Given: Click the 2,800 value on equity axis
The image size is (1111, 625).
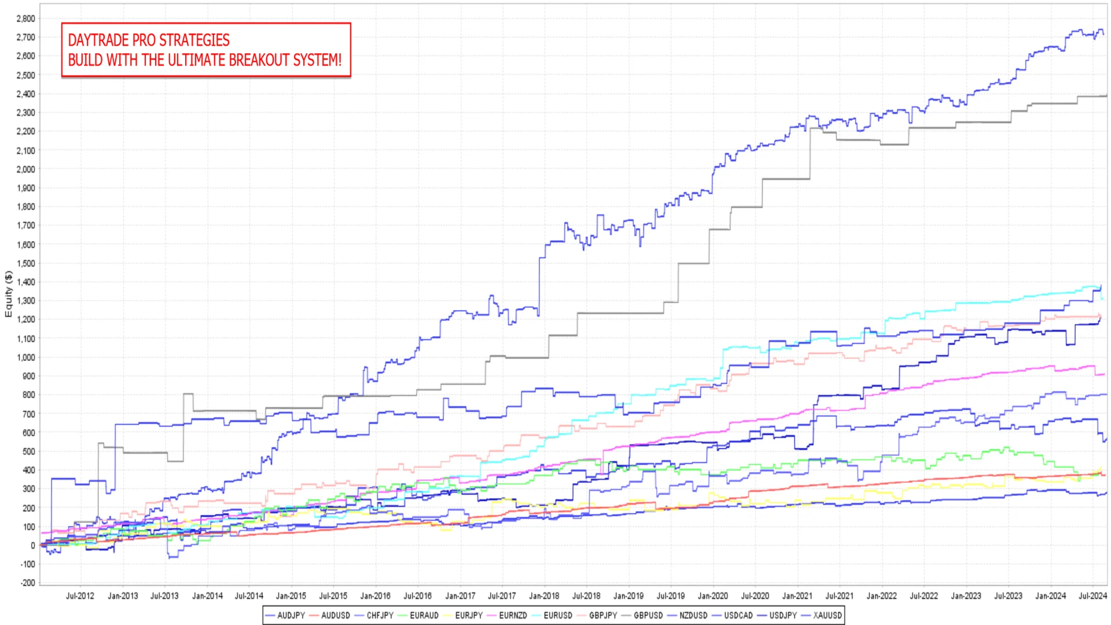Looking at the screenshot, I should coord(25,19).
